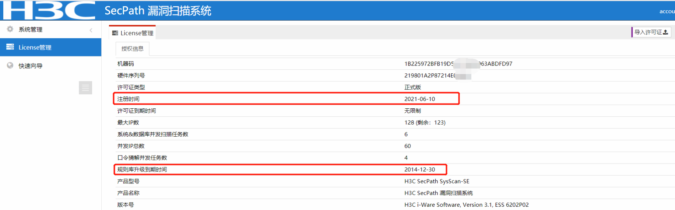Click the registration date 2021-06-10
The height and width of the screenshot is (210, 675).
coord(419,99)
